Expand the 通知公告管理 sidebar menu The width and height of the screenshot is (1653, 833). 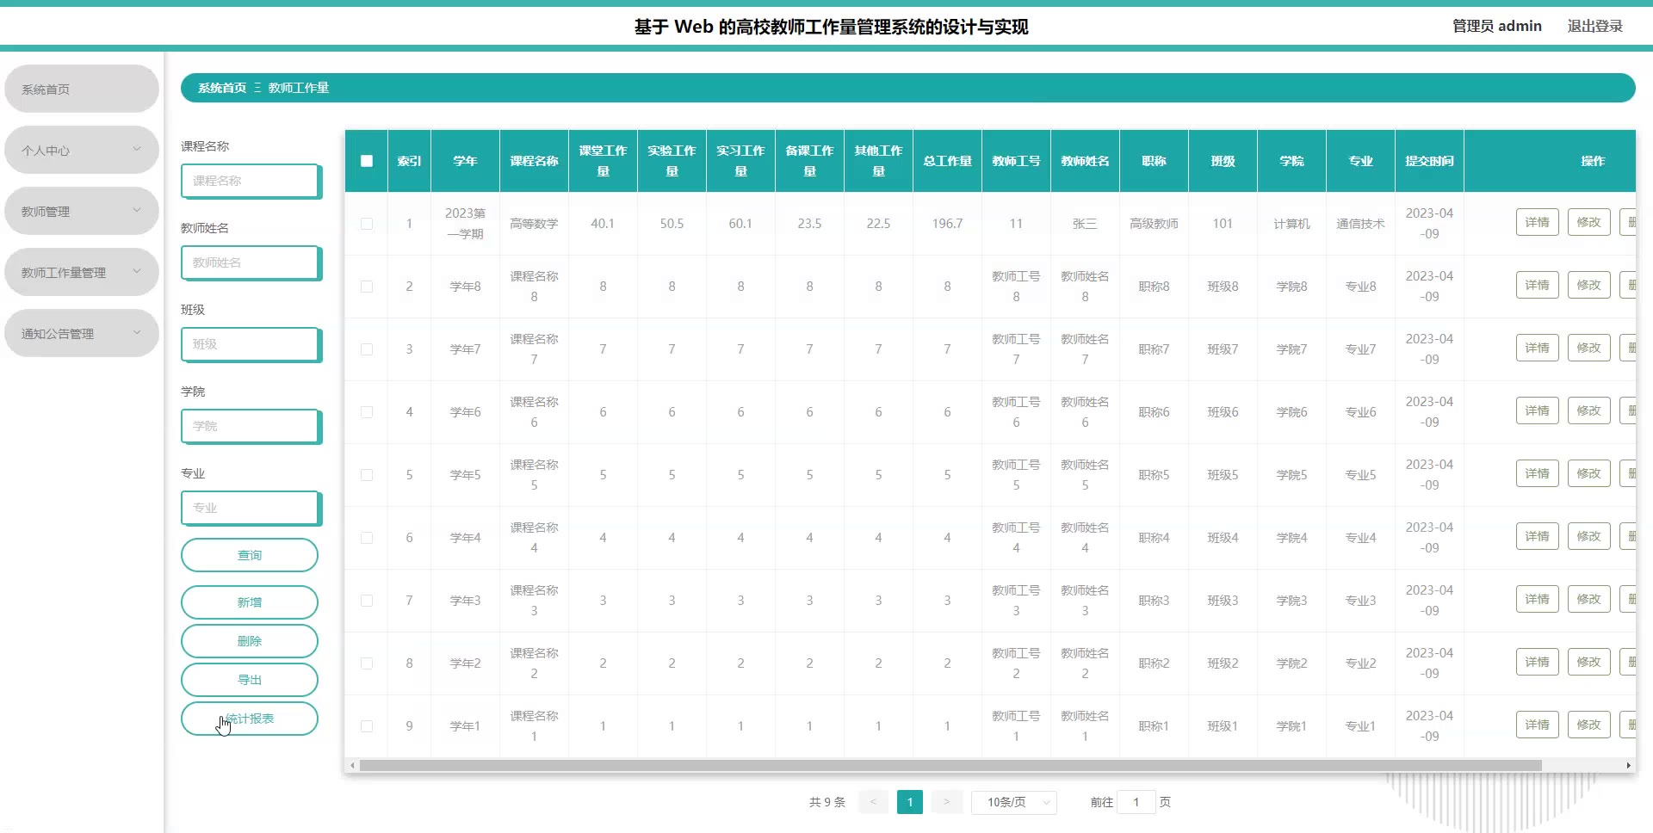(82, 333)
